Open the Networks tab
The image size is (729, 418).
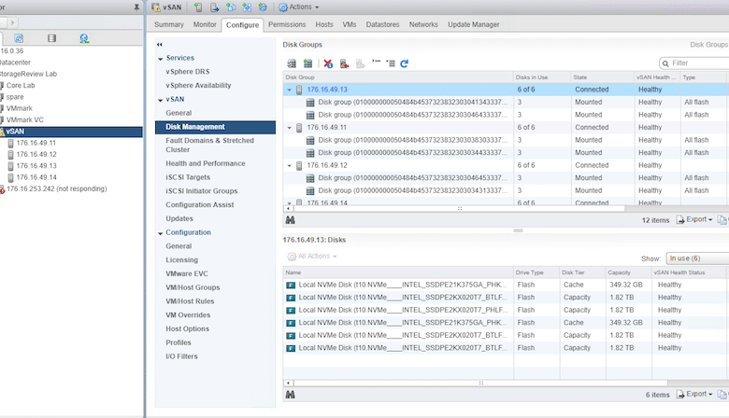pos(423,24)
